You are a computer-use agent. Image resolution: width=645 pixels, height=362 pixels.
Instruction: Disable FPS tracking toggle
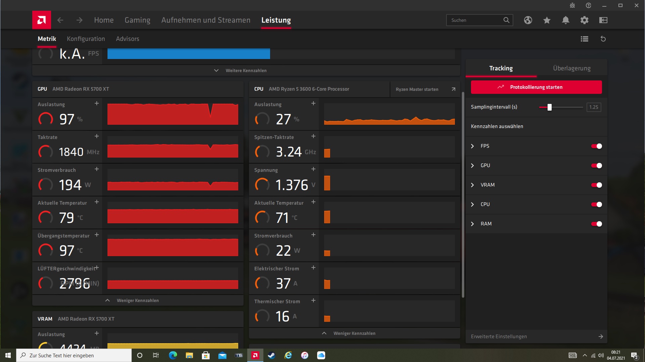(597, 146)
